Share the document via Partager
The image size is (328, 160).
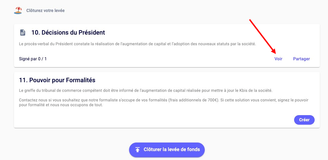click(301, 59)
